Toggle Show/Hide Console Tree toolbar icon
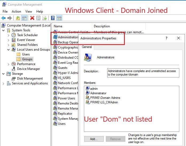Viewport: 186px width, 146px height. pos(24,18)
